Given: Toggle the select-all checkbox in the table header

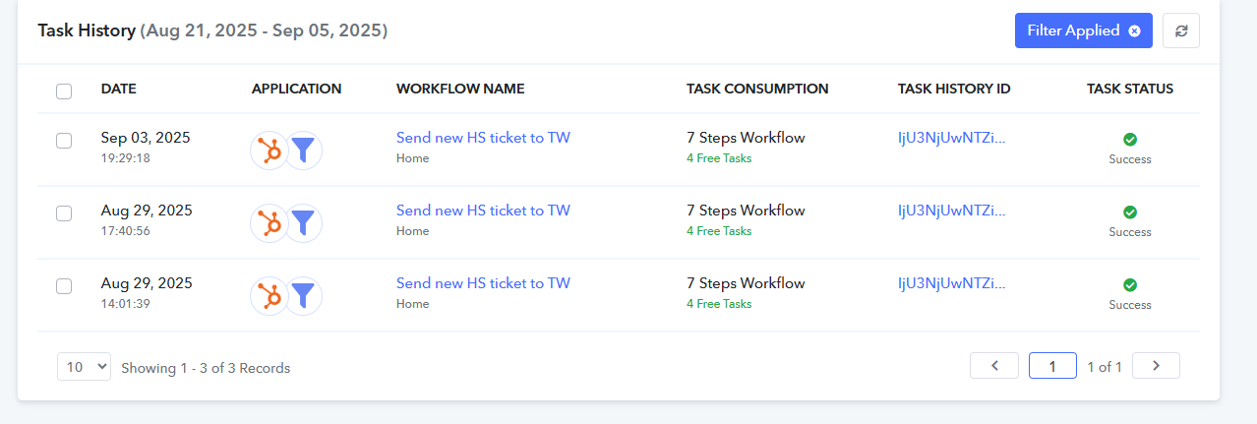Looking at the screenshot, I should click(x=64, y=91).
